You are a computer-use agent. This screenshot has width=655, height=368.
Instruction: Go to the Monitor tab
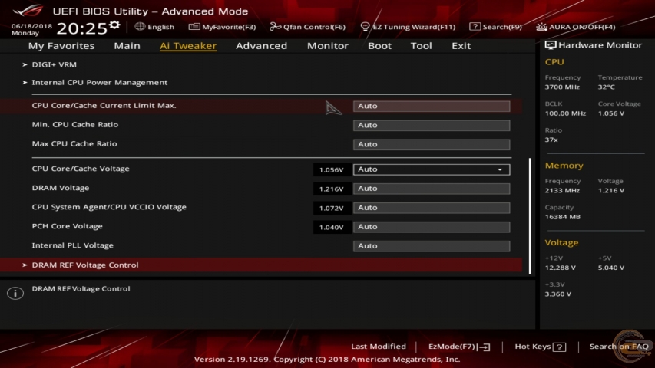click(x=327, y=46)
